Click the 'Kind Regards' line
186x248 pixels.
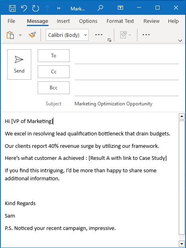point(20,204)
